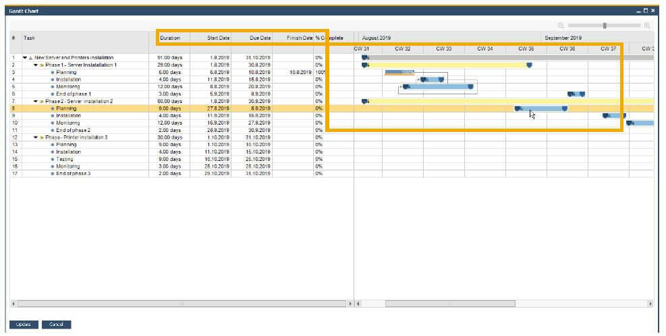Select Planning task in row 3
The width and height of the screenshot is (666, 336).
point(66,73)
